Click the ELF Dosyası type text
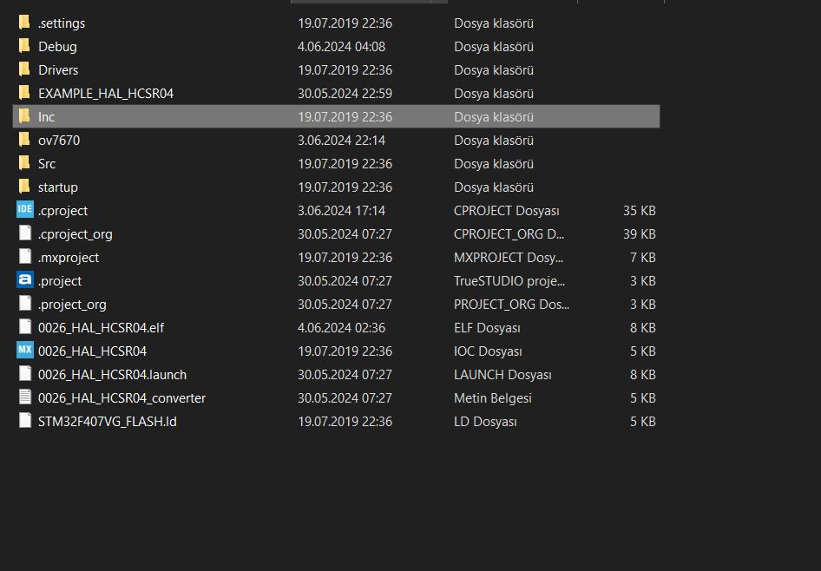This screenshot has height=571, width=821. pos(487,327)
